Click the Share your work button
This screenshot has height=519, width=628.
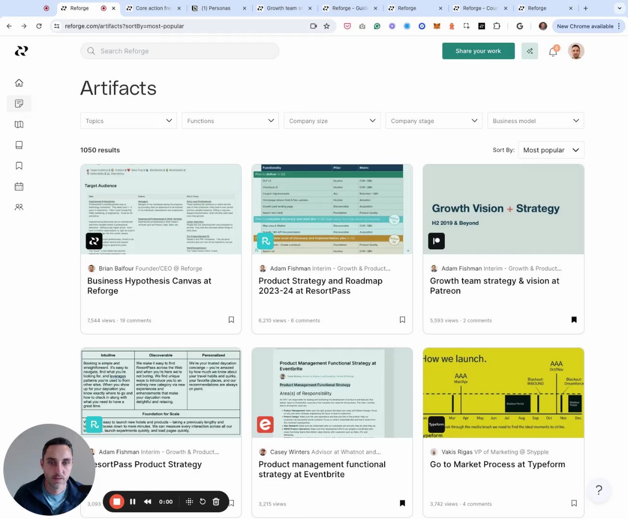click(478, 51)
